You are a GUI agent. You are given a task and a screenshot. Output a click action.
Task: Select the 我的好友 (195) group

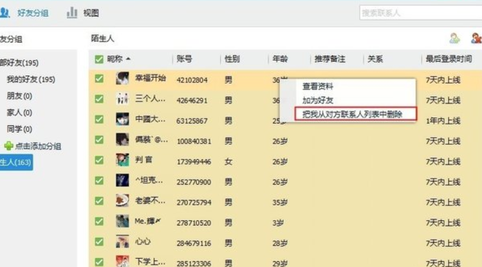(31, 79)
